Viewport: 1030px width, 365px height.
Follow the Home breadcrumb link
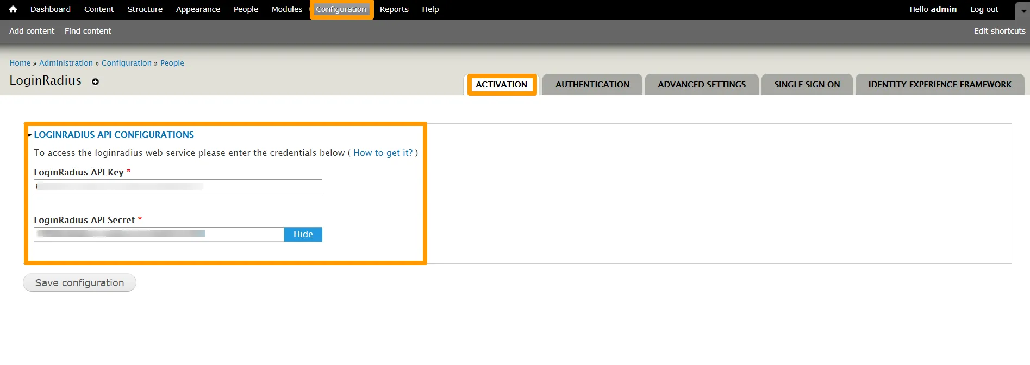click(20, 63)
